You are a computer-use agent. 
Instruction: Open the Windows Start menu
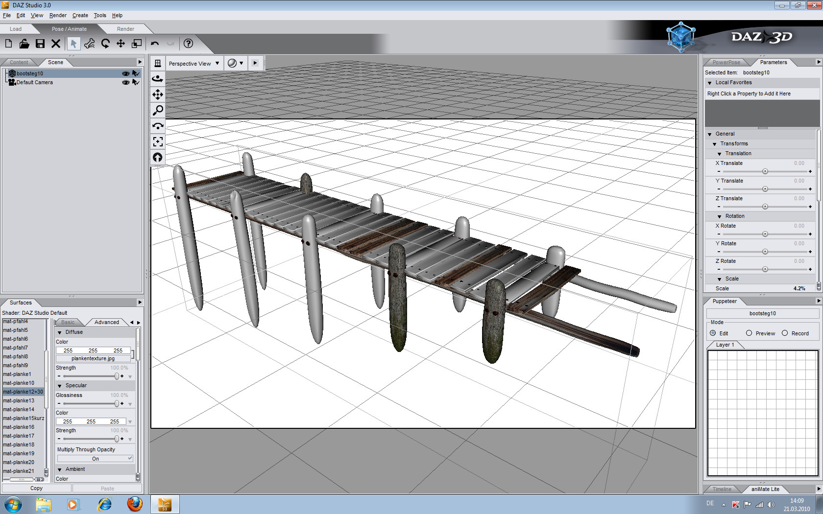[13, 504]
